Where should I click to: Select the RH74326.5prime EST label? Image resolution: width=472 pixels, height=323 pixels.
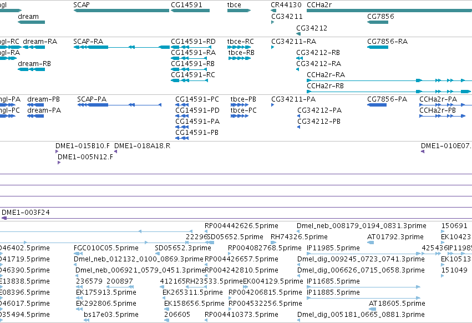tap(299, 237)
